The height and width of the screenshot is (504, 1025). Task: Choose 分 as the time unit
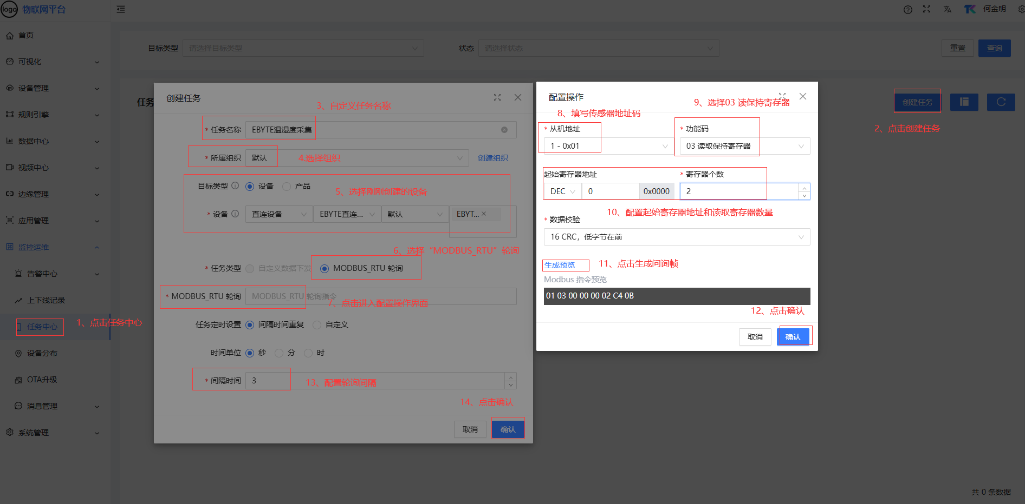tap(280, 353)
